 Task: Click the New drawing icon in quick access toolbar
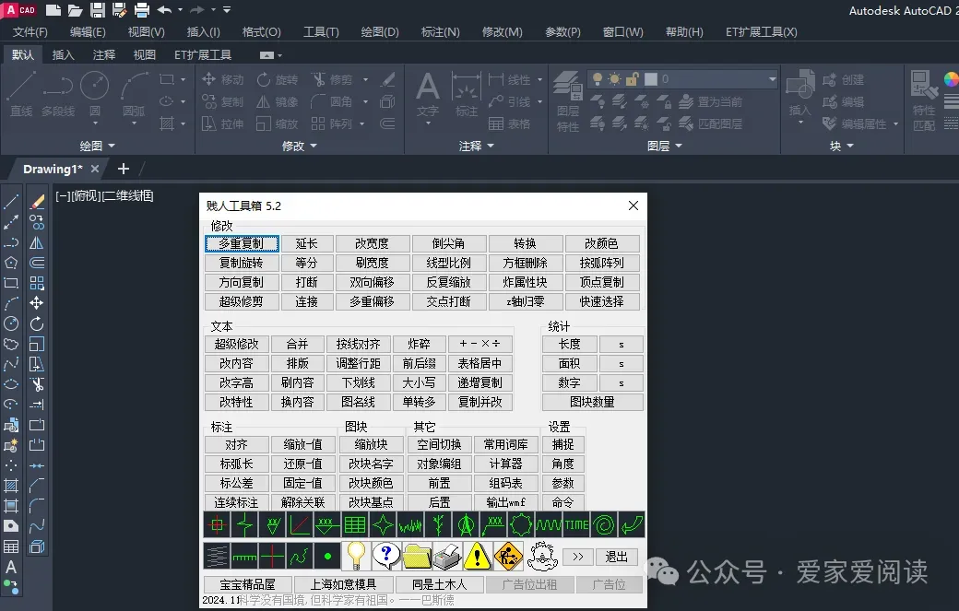tap(53, 10)
